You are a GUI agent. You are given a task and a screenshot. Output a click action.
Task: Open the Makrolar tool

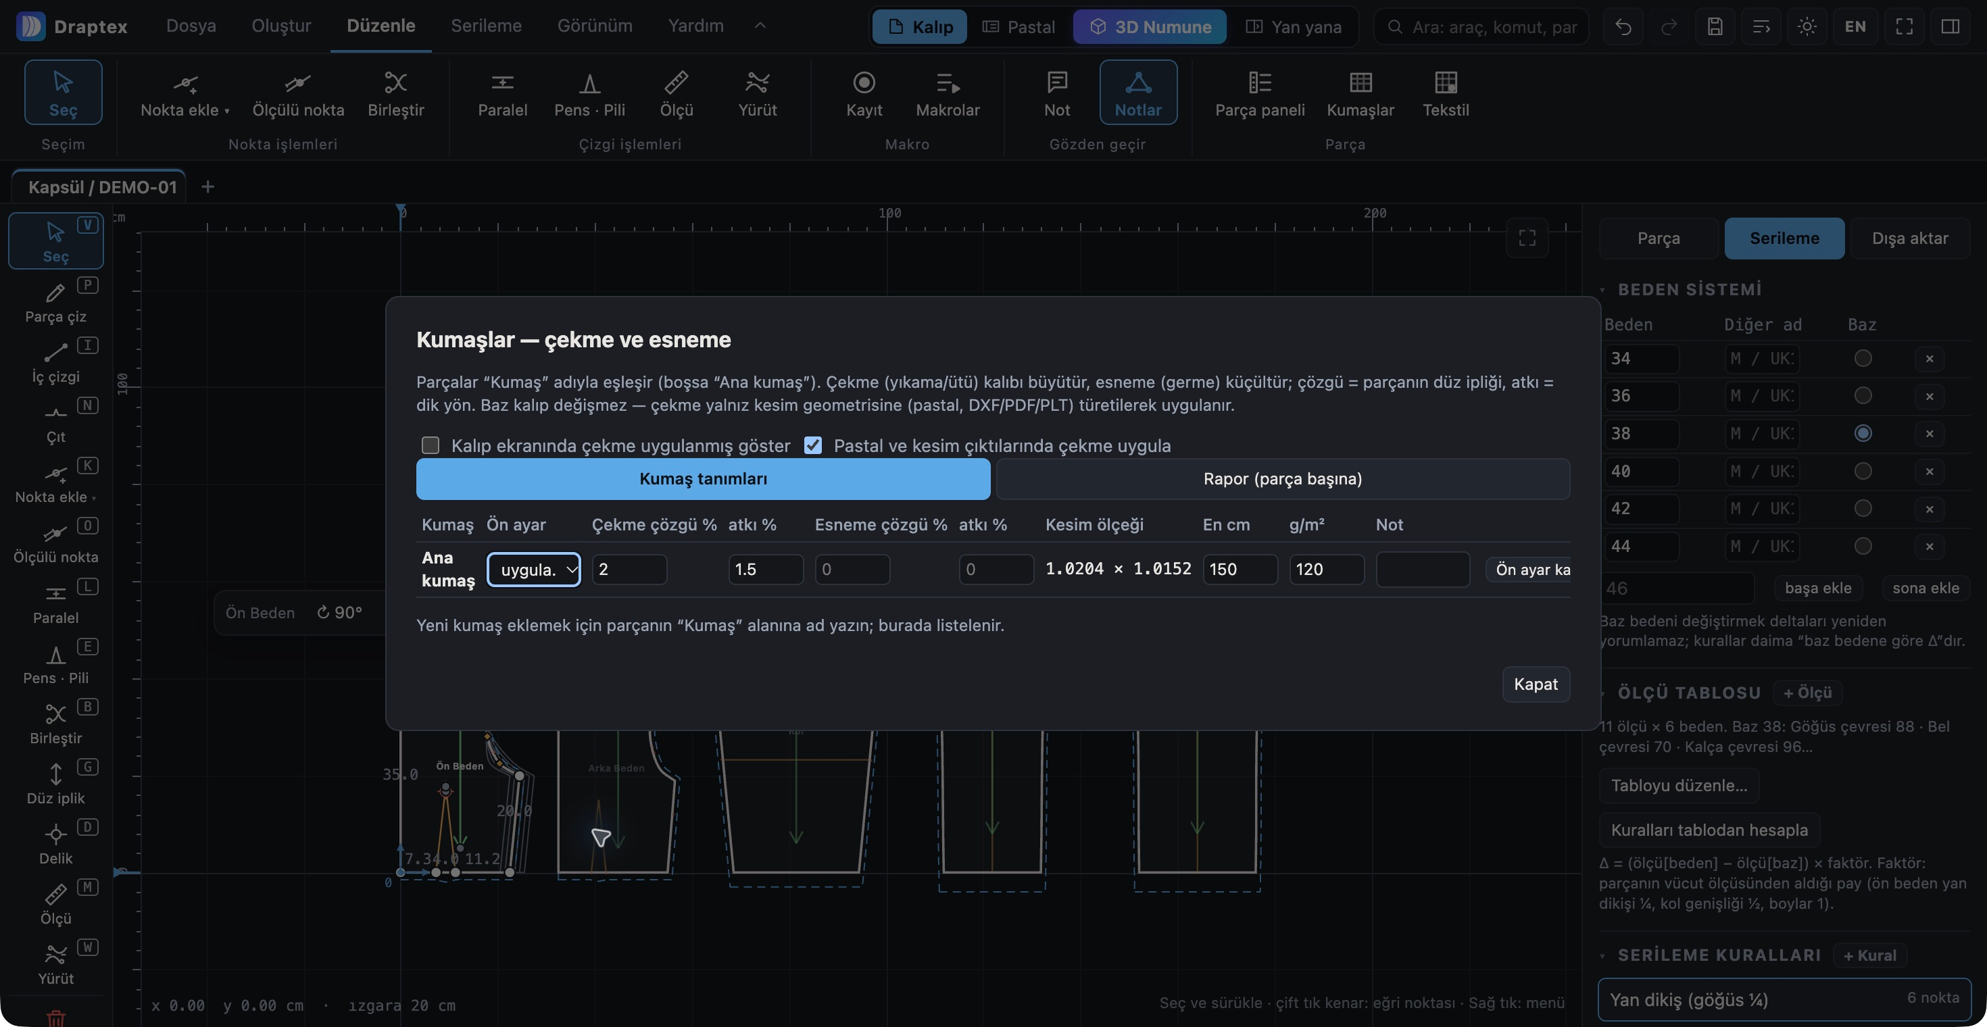point(948,93)
